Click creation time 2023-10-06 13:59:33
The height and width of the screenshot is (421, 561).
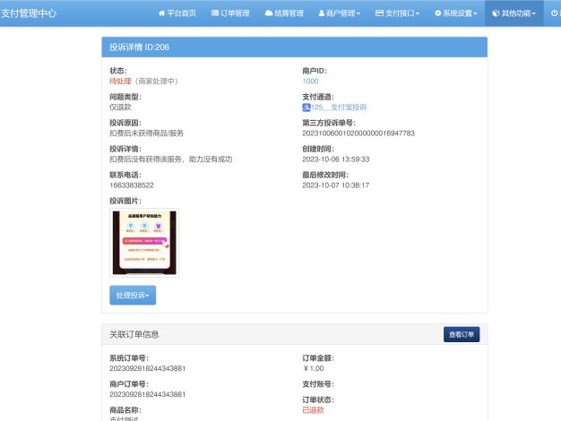[x=335, y=159]
